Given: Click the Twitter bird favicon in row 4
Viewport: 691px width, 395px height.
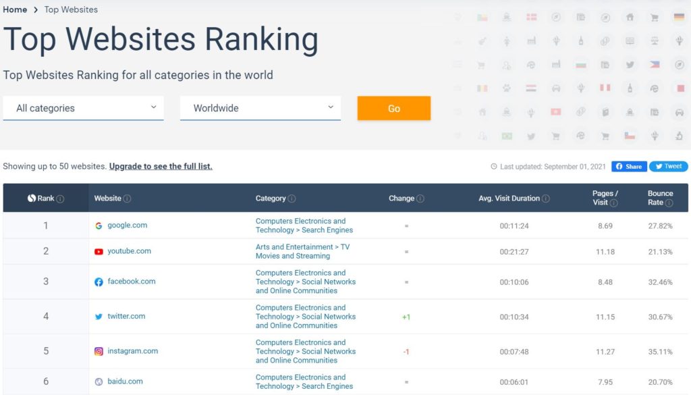Looking at the screenshot, I should click(99, 317).
